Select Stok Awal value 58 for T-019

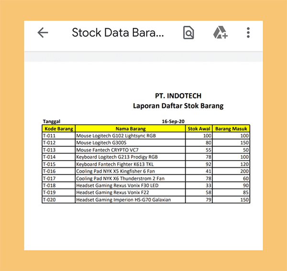(199, 192)
